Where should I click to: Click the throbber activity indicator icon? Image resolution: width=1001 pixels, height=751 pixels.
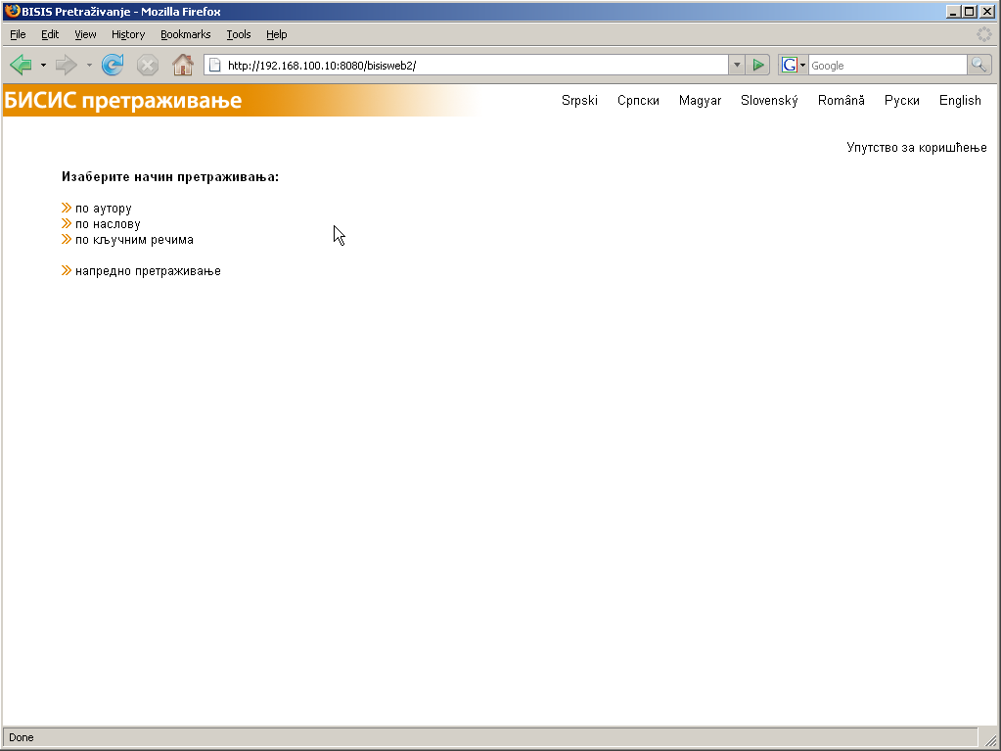(x=984, y=34)
